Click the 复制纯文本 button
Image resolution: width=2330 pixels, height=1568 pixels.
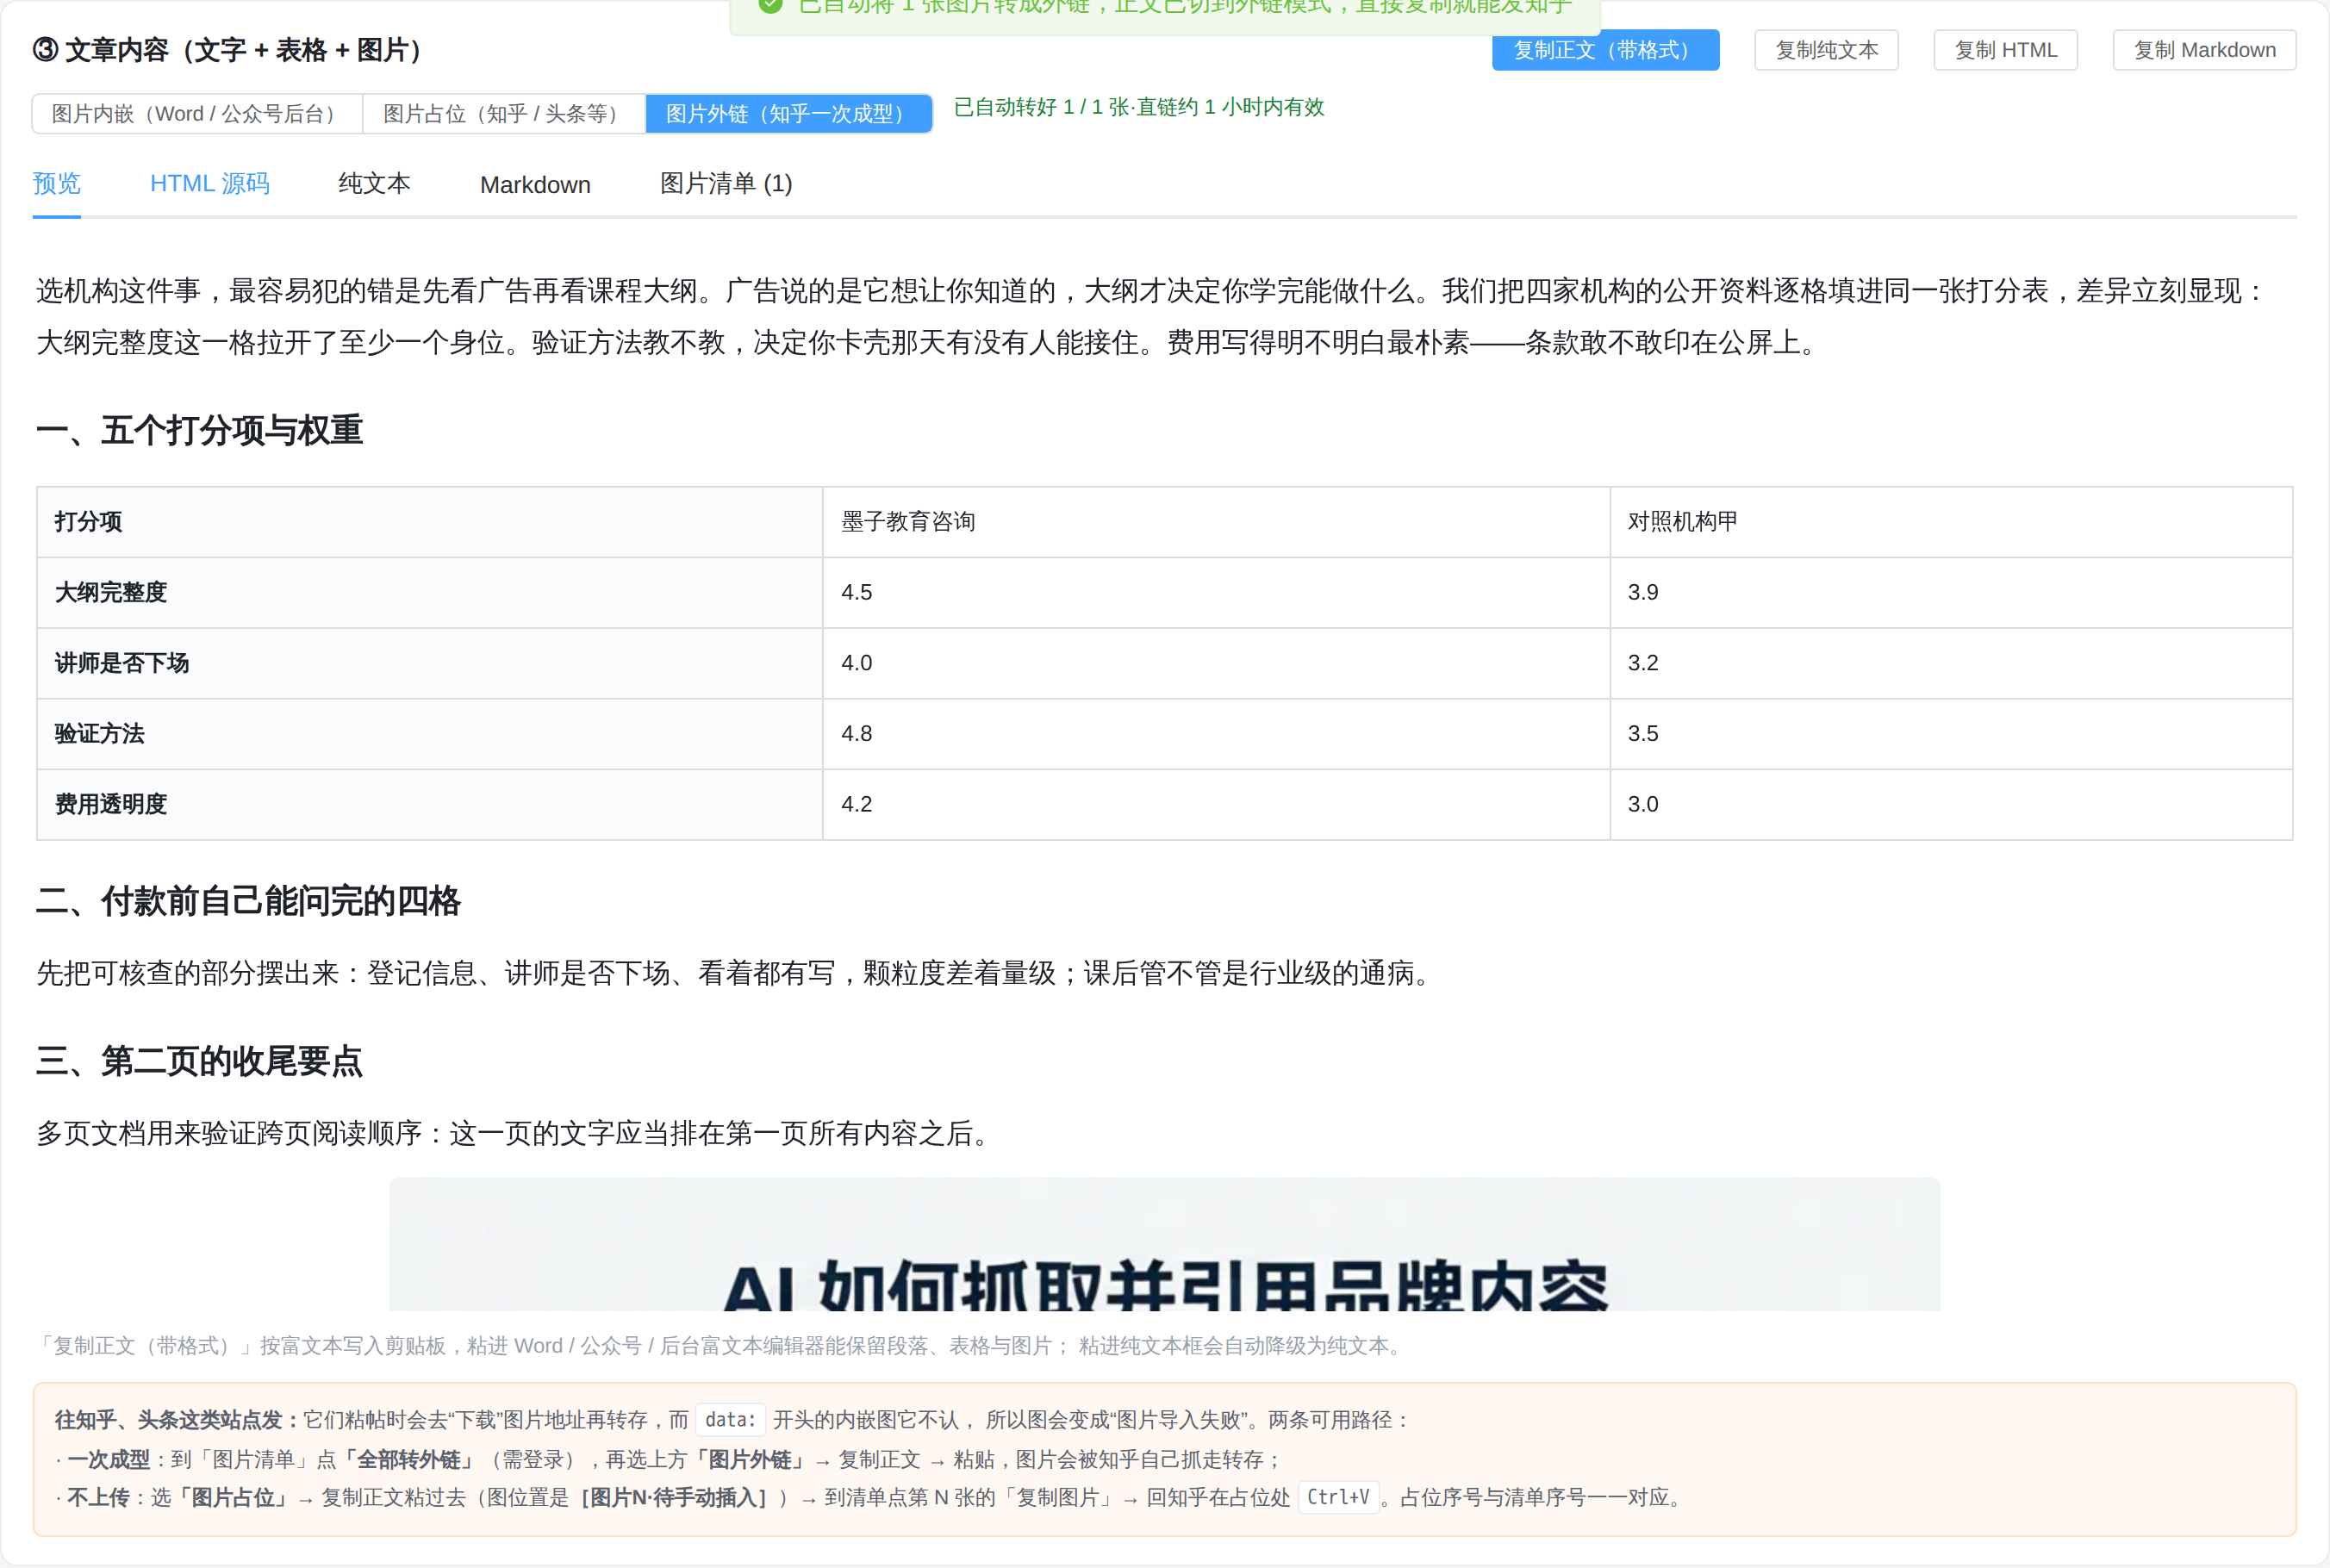(x=1826, y=50)
